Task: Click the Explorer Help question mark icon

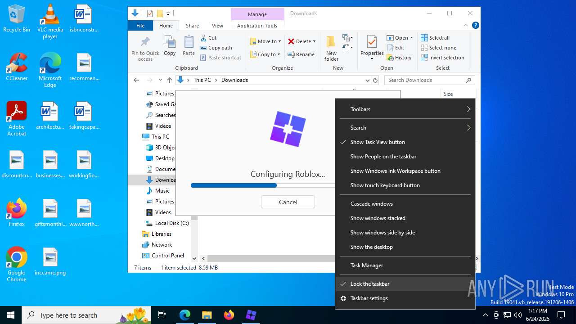Action: (x=475, y=26)
